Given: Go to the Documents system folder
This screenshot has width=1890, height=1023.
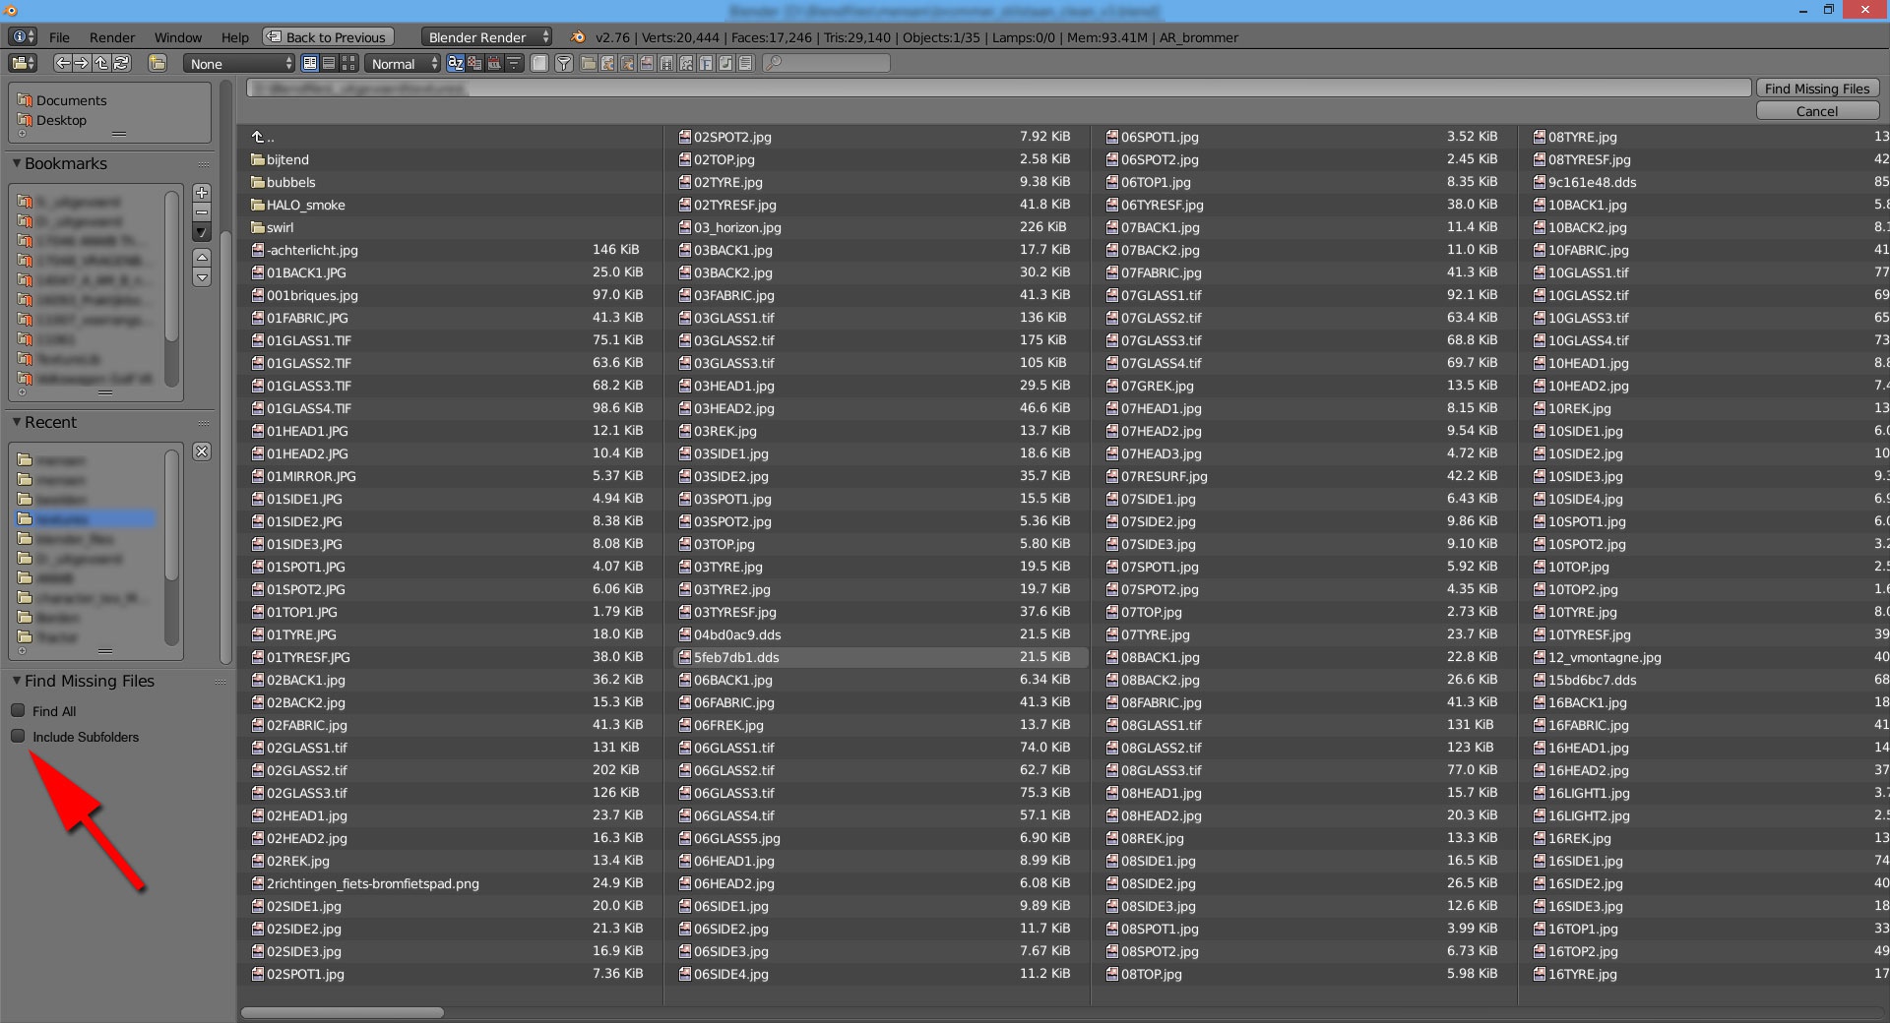Looking at the screenshot, I should (x=72, y=100).
